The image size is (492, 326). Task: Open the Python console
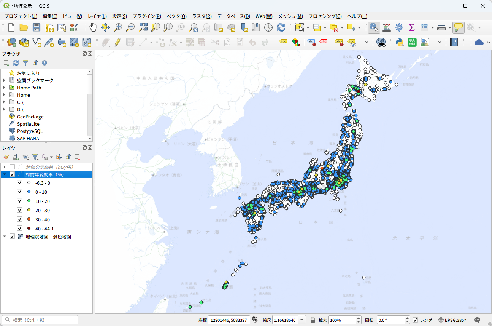tap(400, 42)
